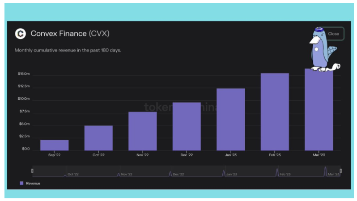Grab the left range selector handle
The image size is (357, 201).
[x=32, y=171]
